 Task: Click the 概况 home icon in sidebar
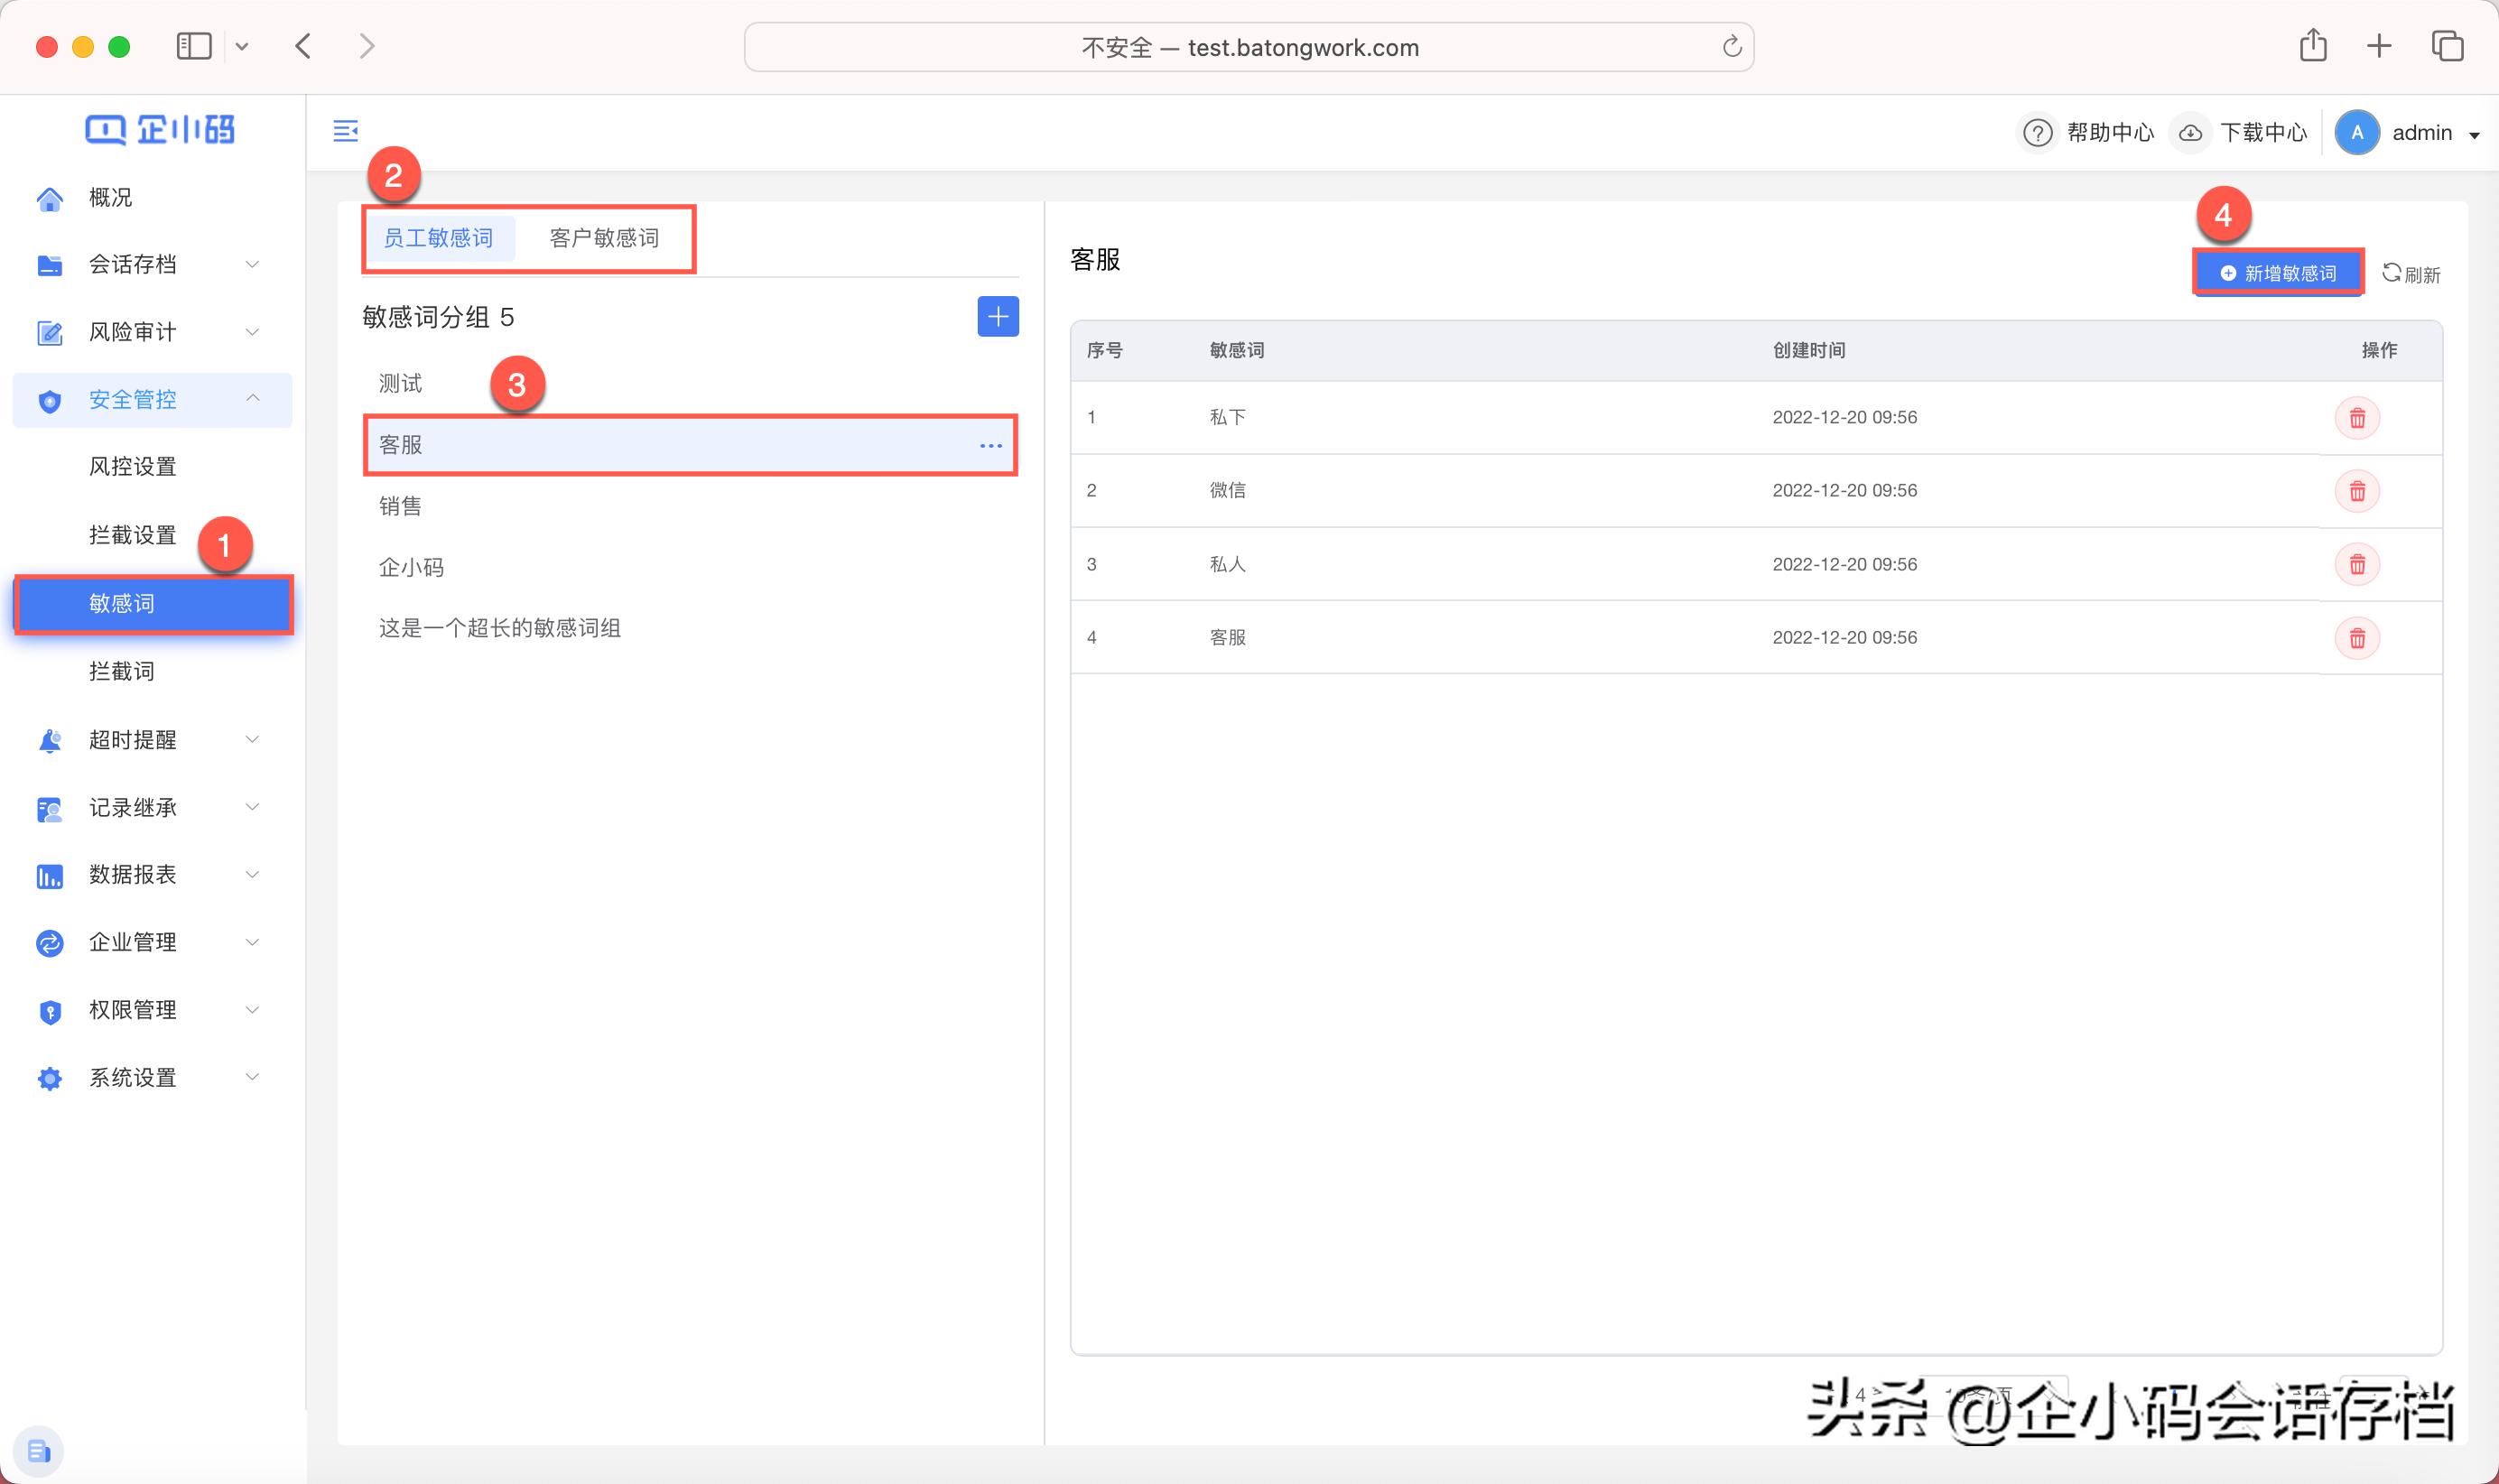50,197
